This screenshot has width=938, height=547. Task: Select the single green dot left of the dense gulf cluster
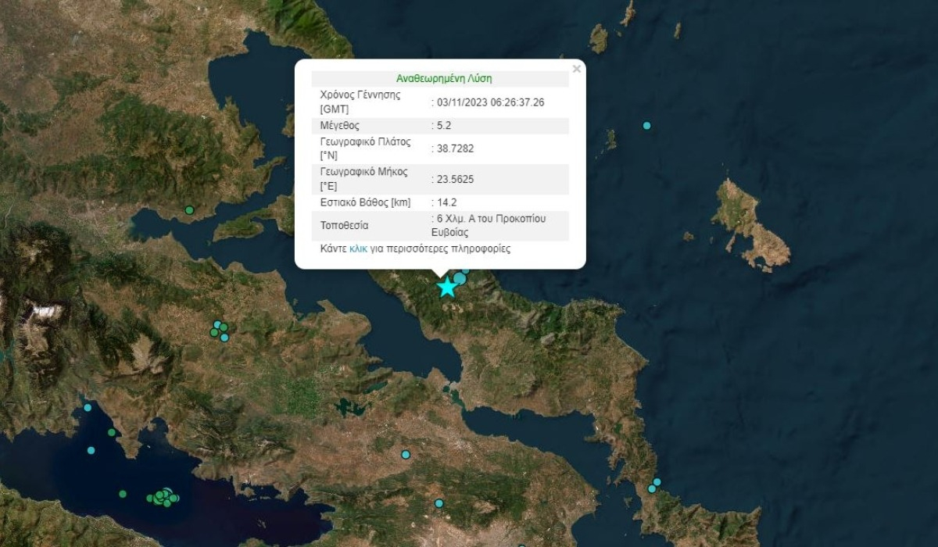coord(122,494)
